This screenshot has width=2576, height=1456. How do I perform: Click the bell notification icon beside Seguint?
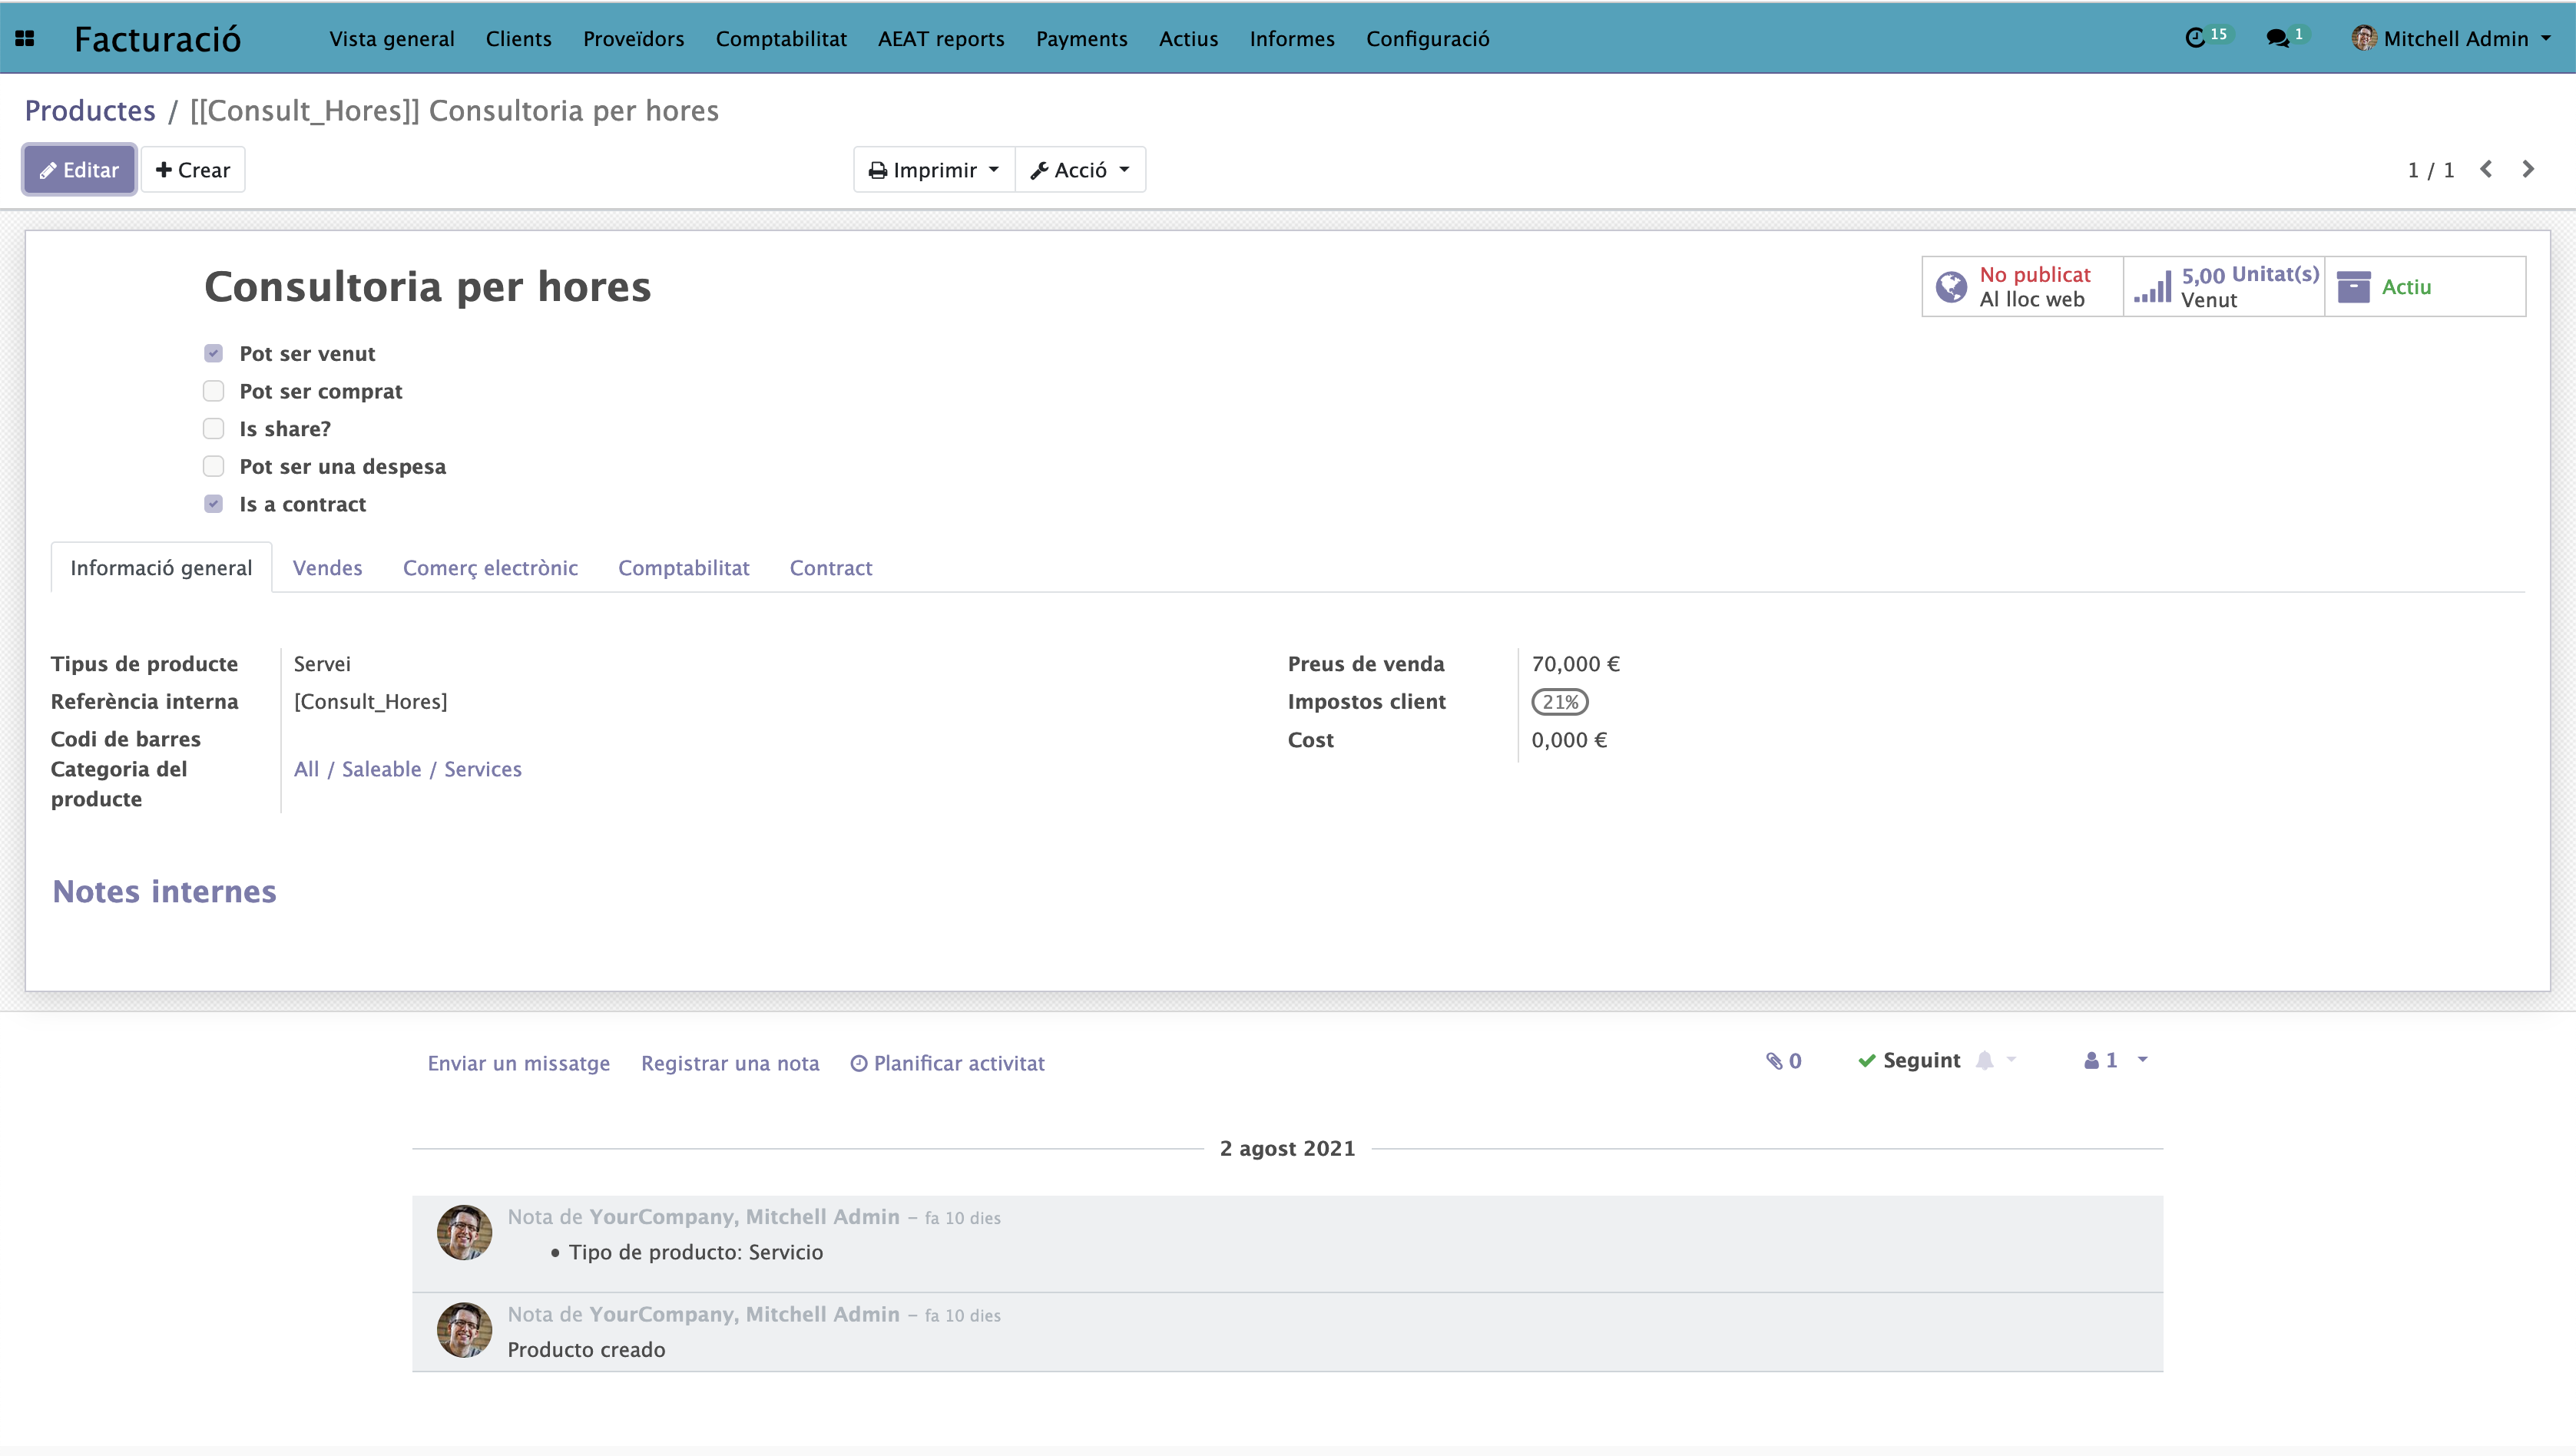[1985, 1060]
